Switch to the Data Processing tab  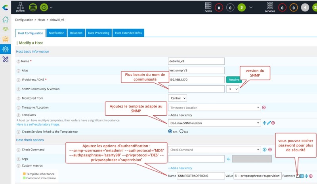[x=99, y=33]
